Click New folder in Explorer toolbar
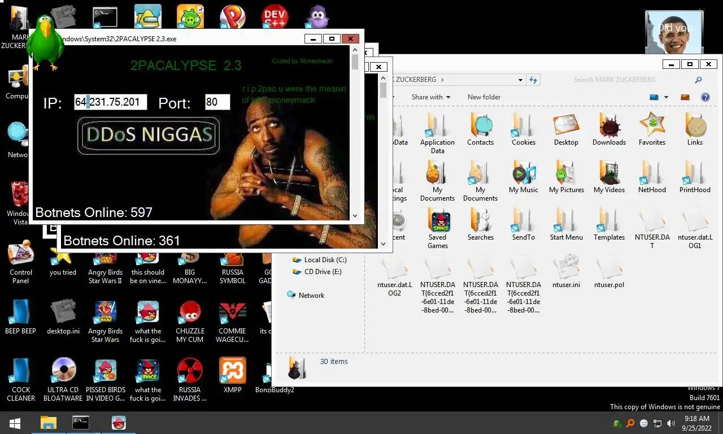Screen dimensions: 723x434 point(484,97)
